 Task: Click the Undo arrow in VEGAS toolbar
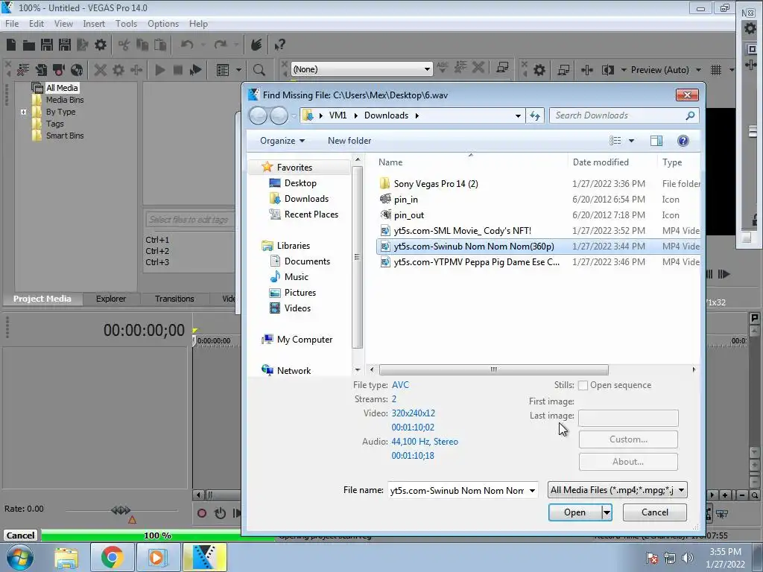[x=187, y=45]
